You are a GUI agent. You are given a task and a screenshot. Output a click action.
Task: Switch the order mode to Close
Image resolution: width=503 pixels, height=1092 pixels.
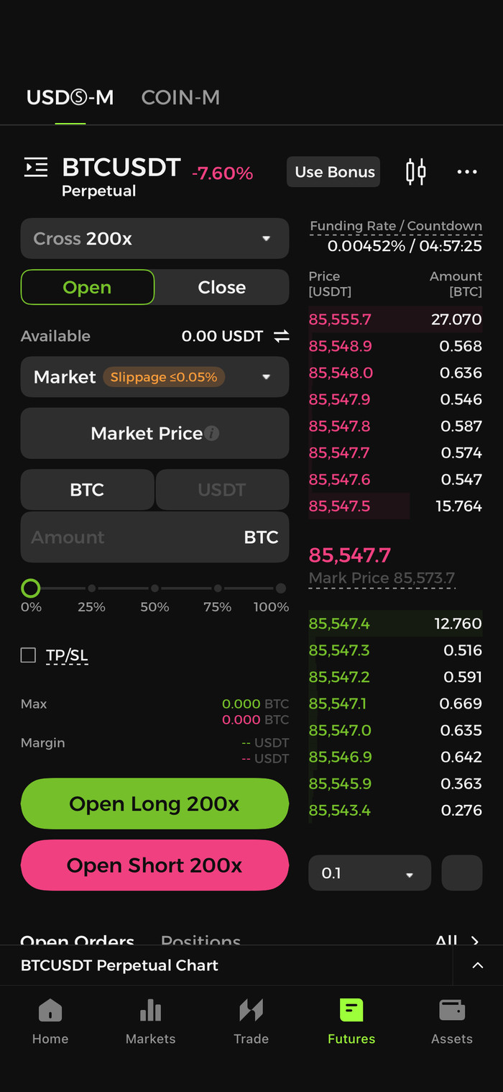click(221, 287)
